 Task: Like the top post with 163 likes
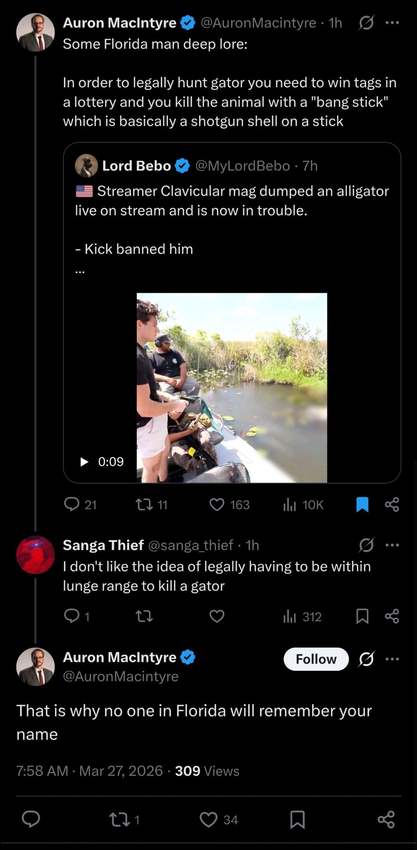click(217, 504)
